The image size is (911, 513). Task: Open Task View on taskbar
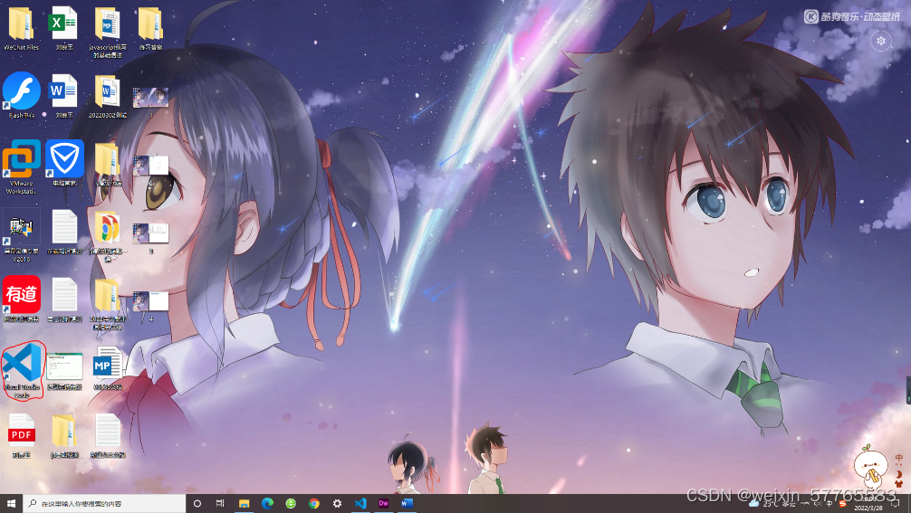coord(220,503)
